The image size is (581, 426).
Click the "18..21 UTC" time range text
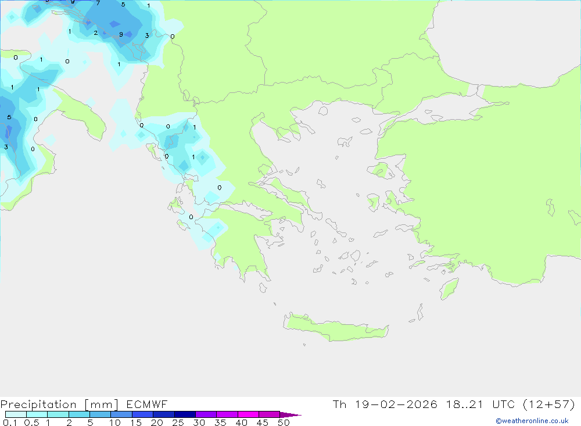point(480,404)
